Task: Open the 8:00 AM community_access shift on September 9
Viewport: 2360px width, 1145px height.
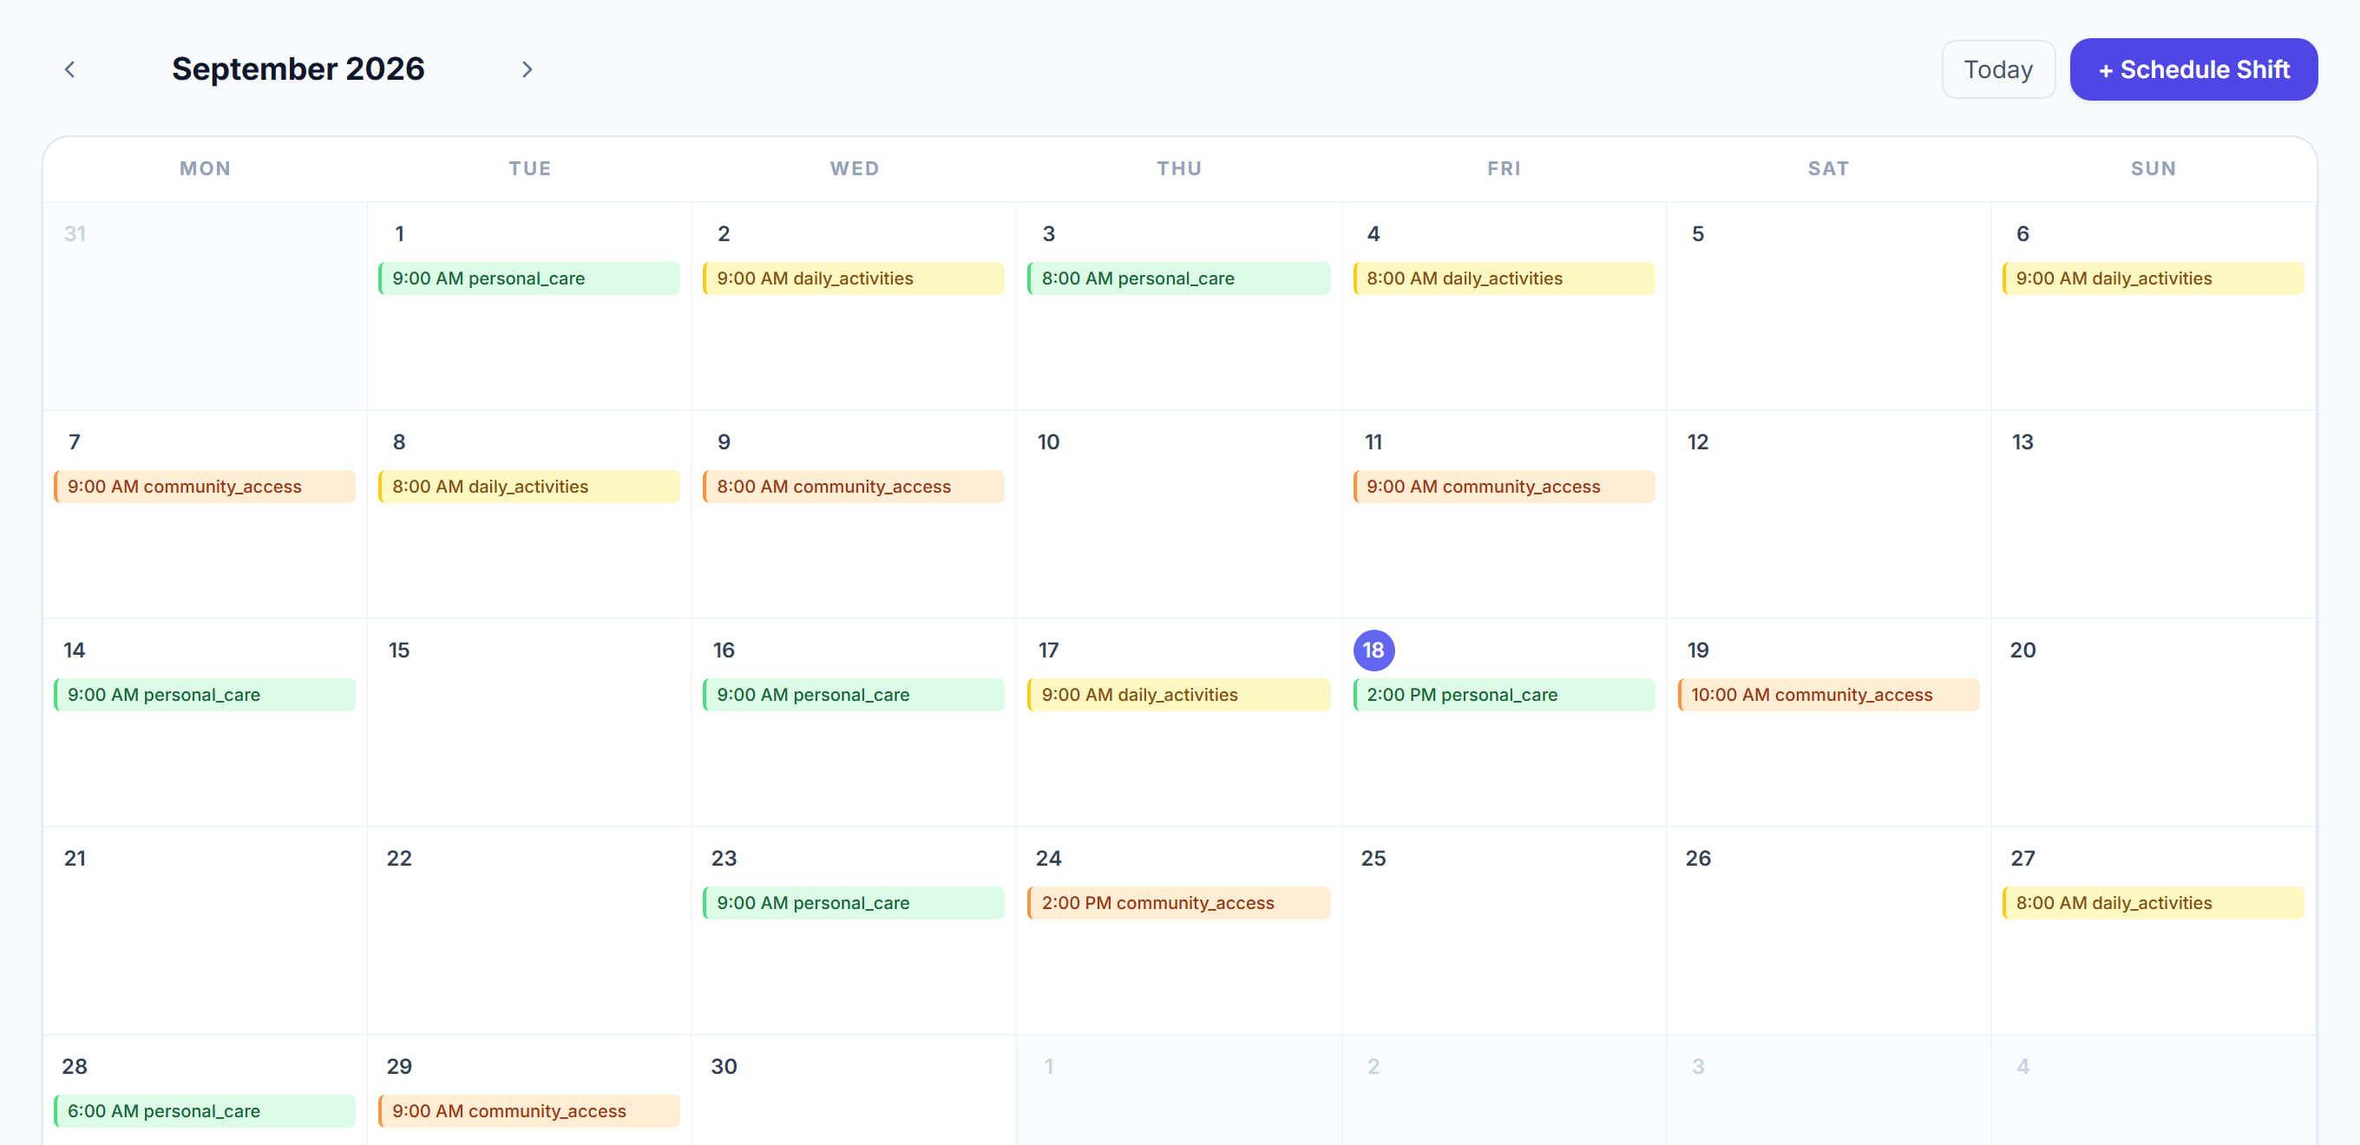Action: (853, 487)
